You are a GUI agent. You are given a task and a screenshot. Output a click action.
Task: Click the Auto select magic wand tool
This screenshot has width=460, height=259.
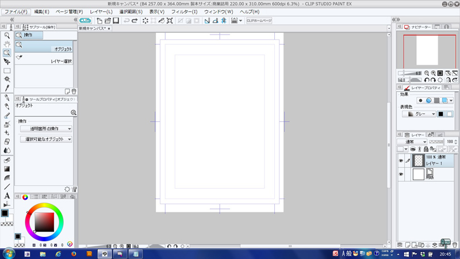coord(7,79)
